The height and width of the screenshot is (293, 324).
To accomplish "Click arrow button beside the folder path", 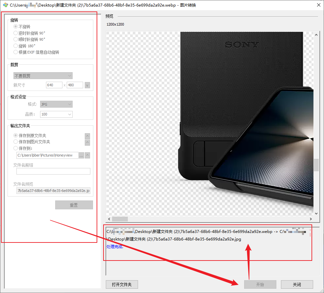I will click(x=87, y=156).
